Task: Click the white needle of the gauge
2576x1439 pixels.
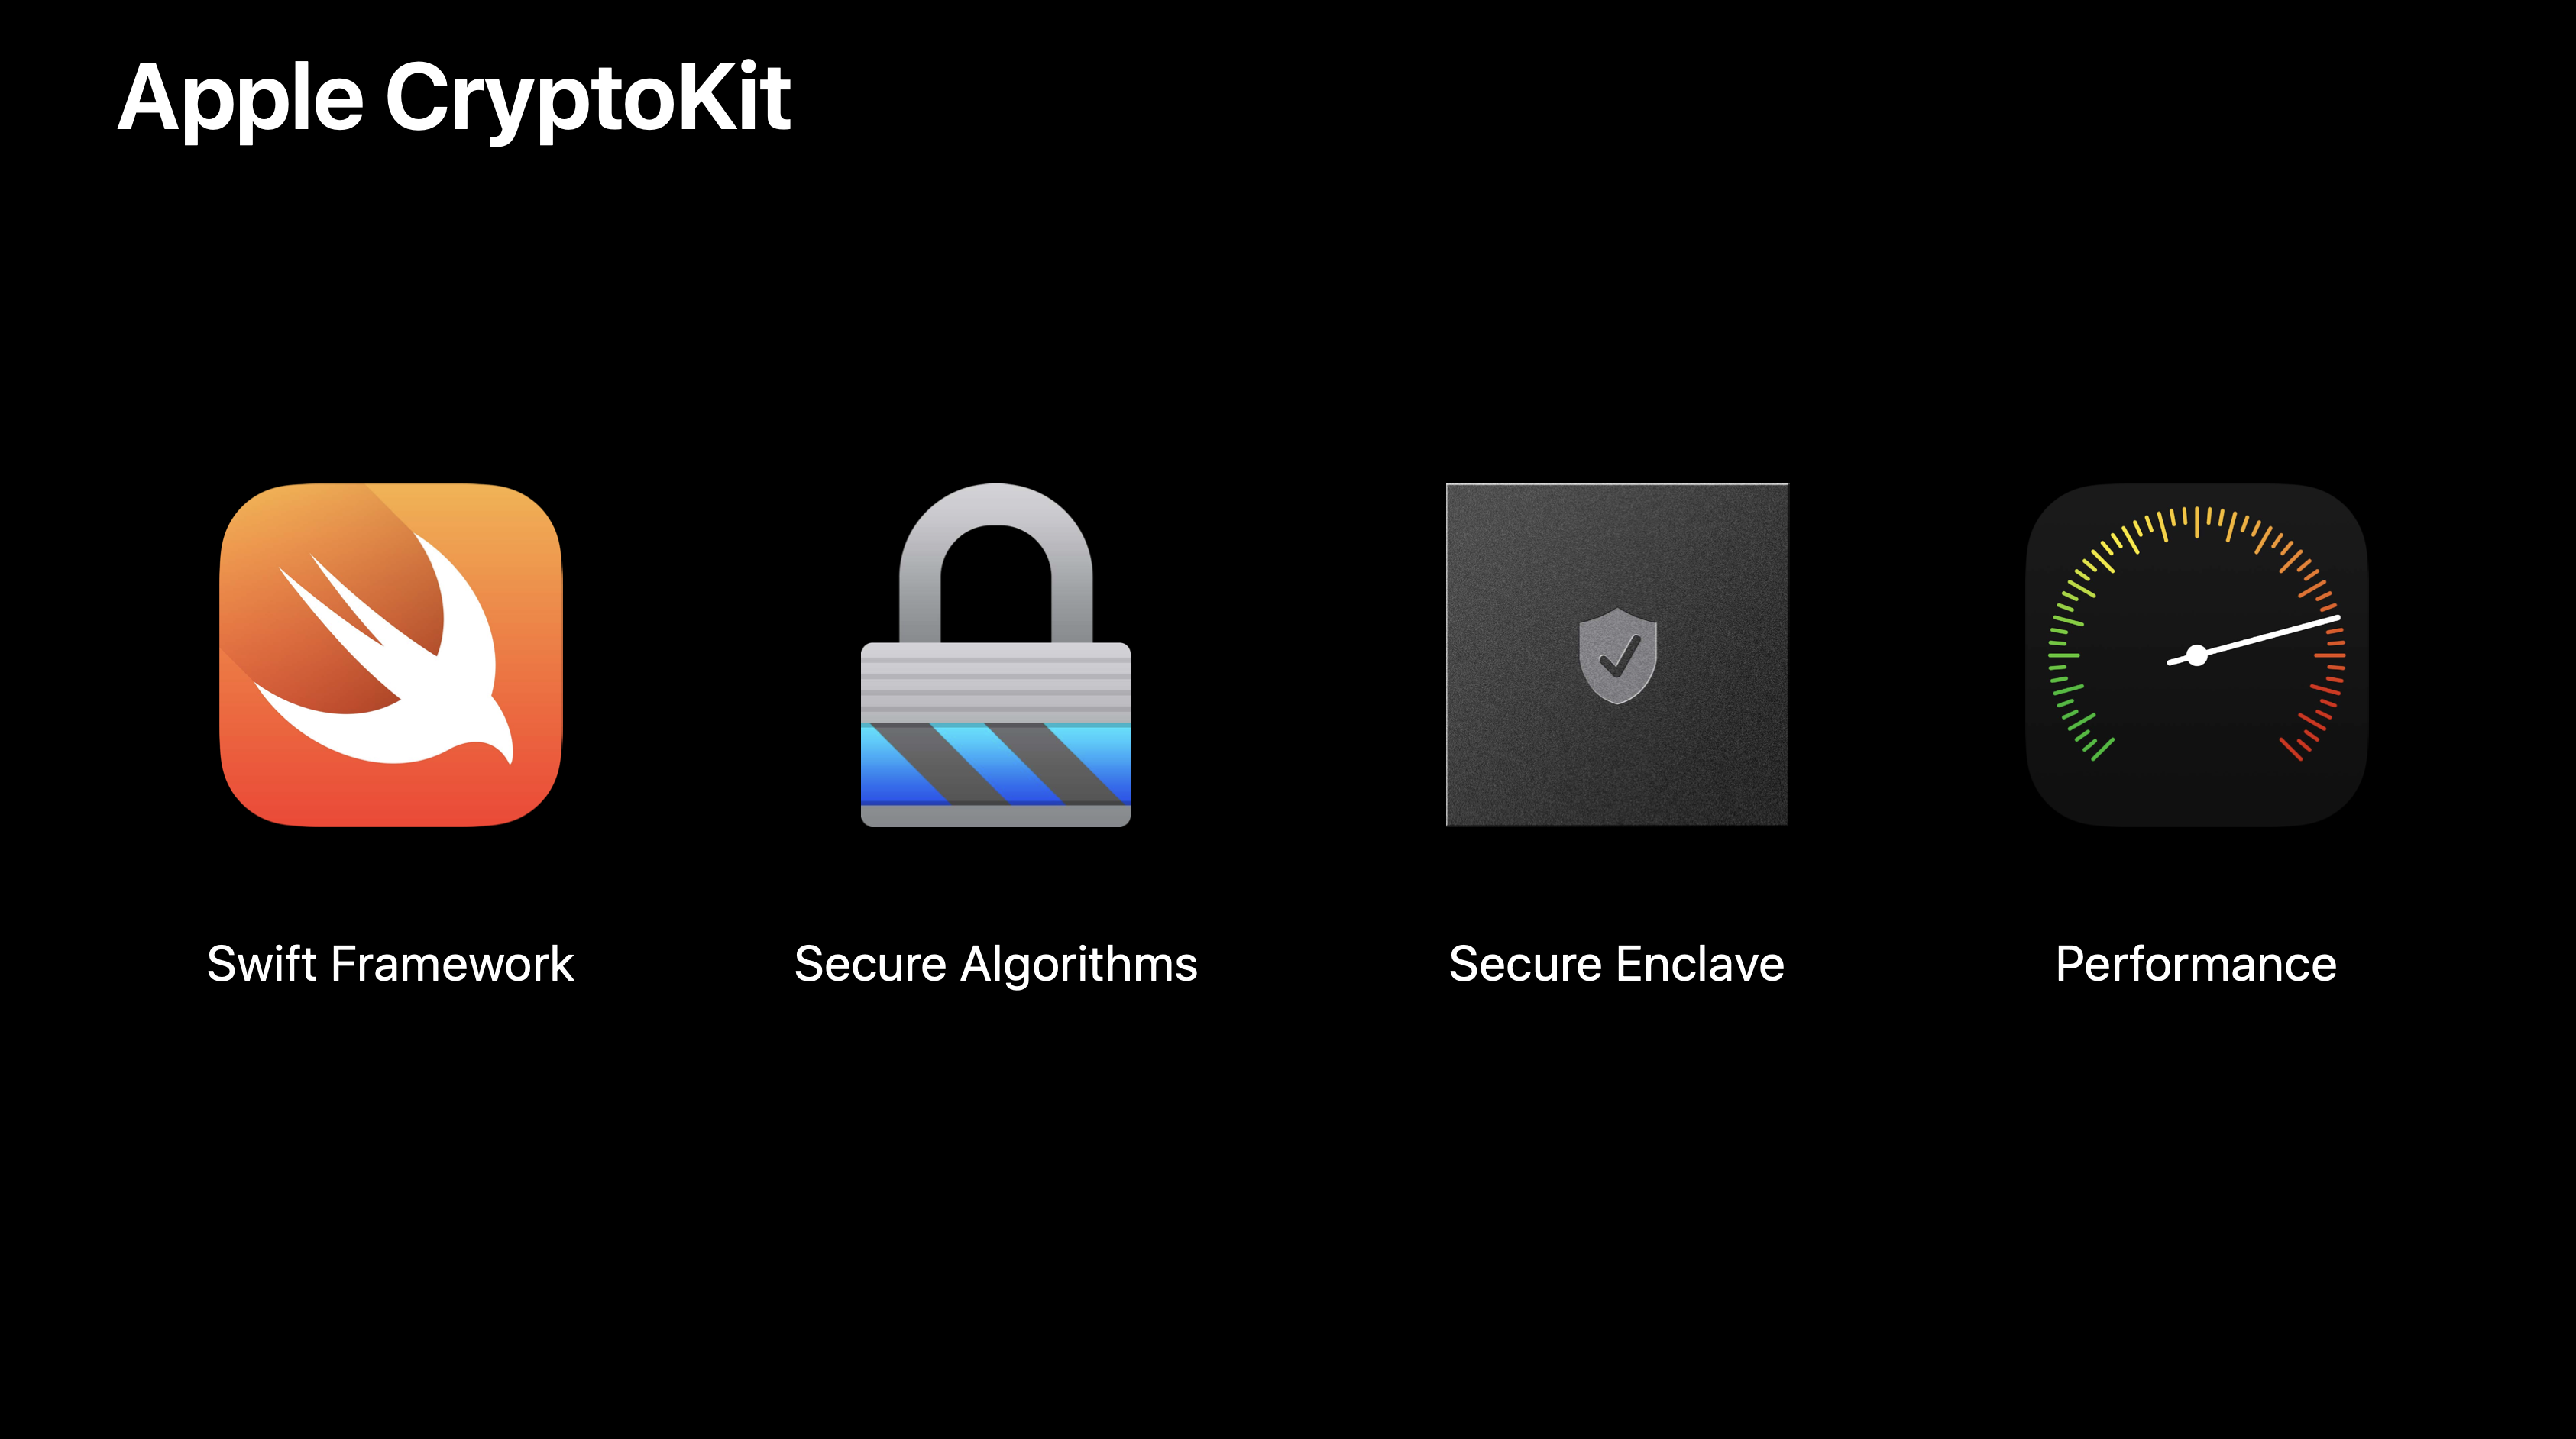Action: (x=2255, y=640)
